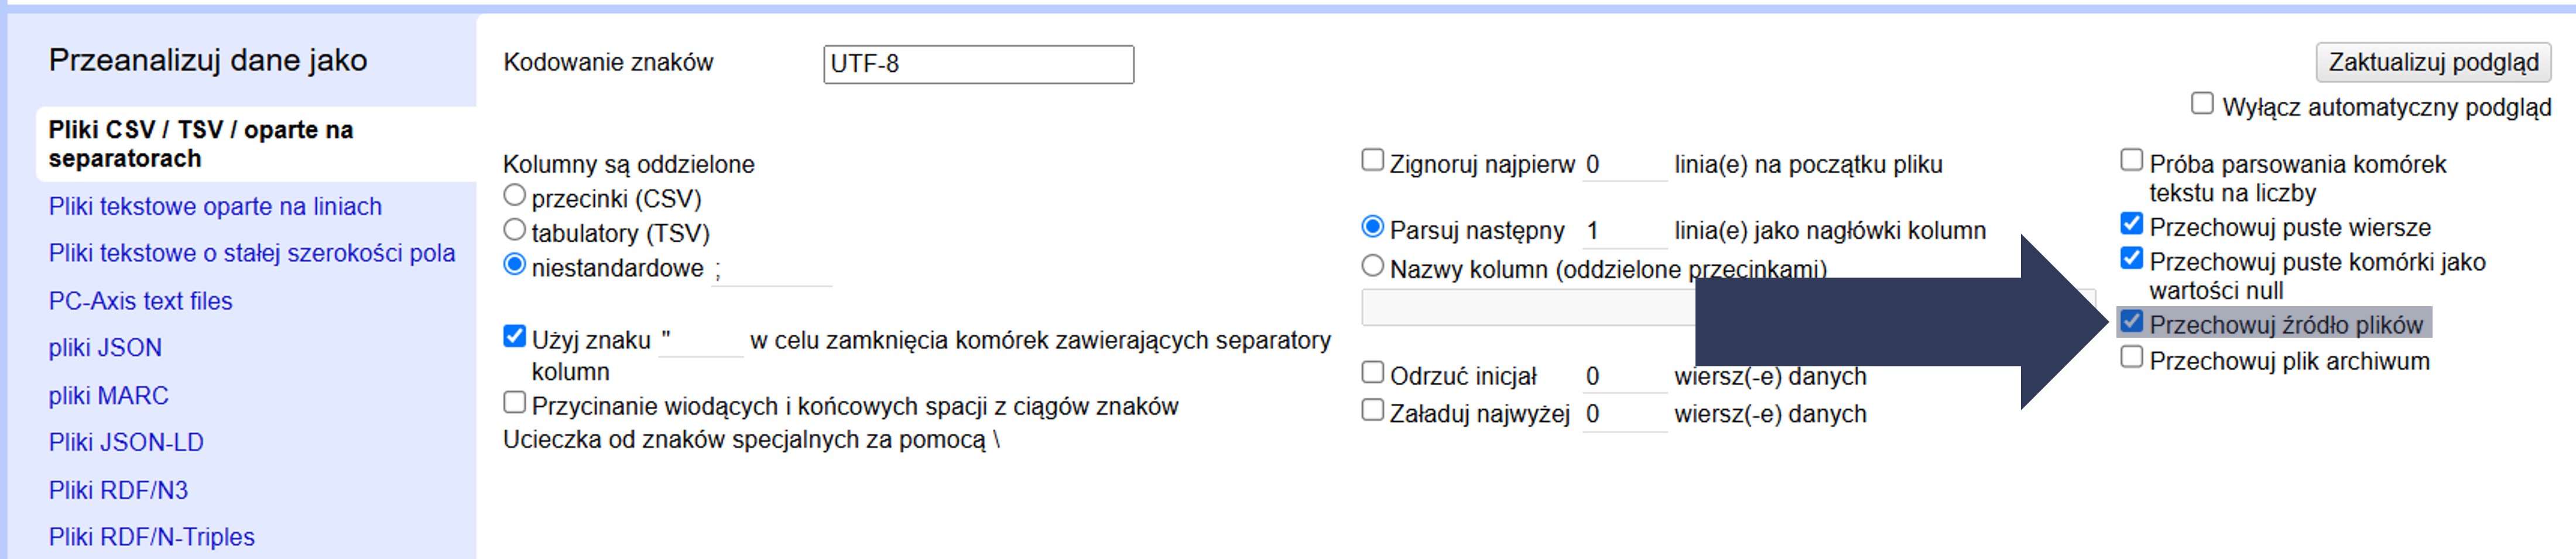This screenshot has height=559, width=2576.
Task: Click the Kodowanie znaków UTF-8 field
Action: [977, 64]
